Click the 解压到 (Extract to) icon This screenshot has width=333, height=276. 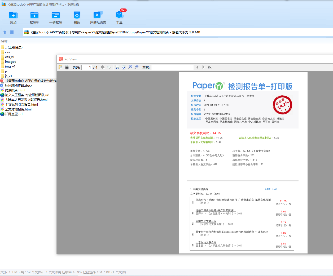pos(34,15)
